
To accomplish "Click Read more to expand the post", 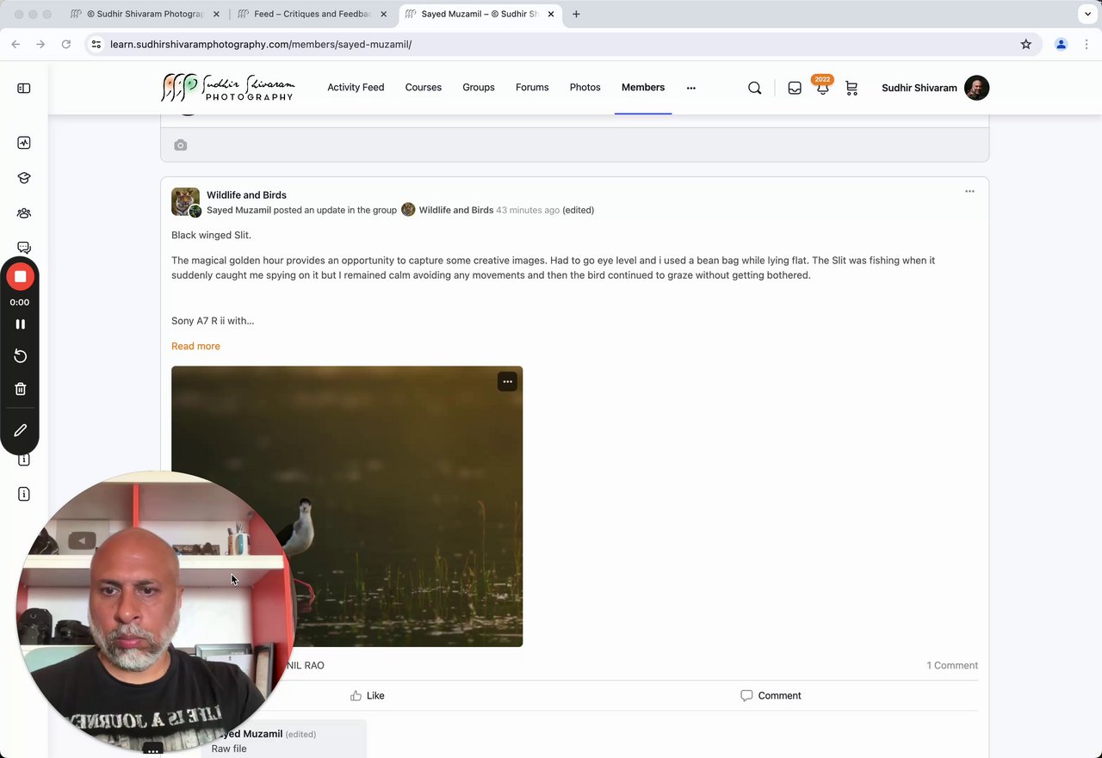I will [195, 346].
